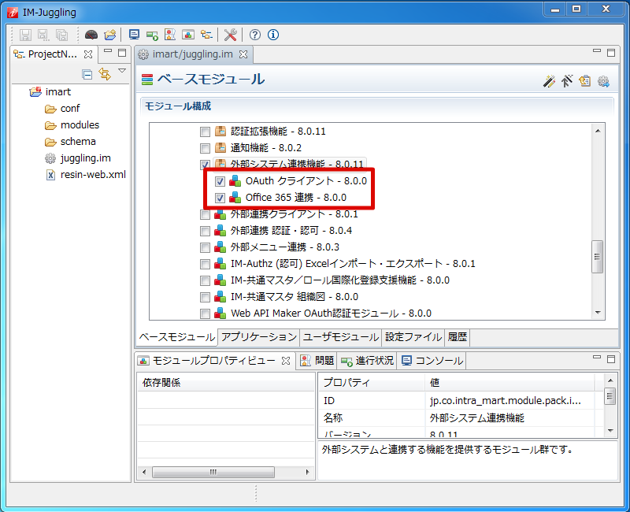The image size is (630, 512).
Task: Select the 名称 property row value
Action: [x=510, y=418]
